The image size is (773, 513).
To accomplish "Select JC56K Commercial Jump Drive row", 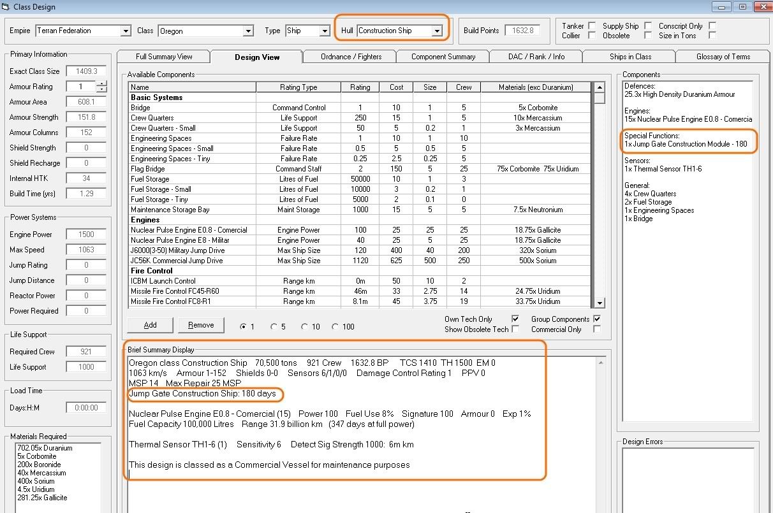I will point(360,261).
